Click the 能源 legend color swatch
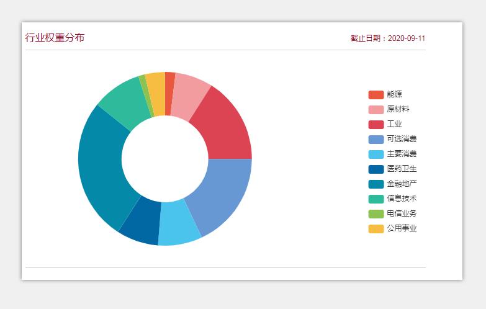 point(376,94)
